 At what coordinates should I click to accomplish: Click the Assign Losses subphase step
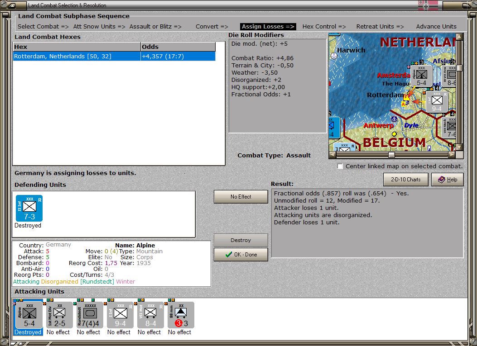click(268, 26)
